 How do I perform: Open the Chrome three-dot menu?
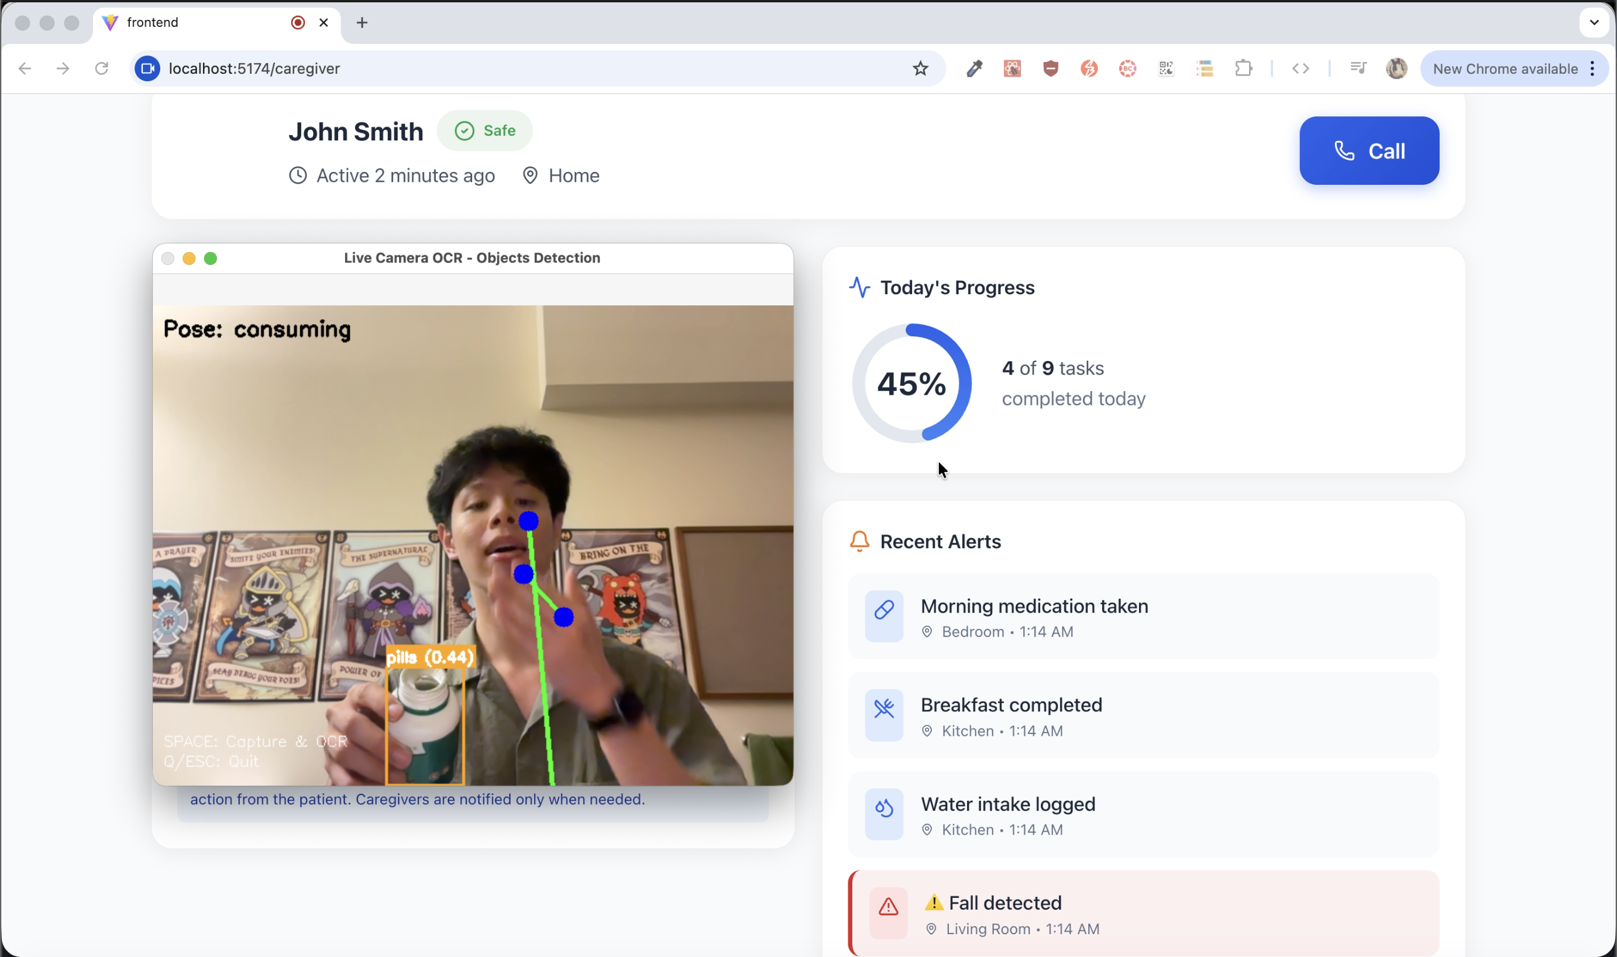tap(1592, 68)
